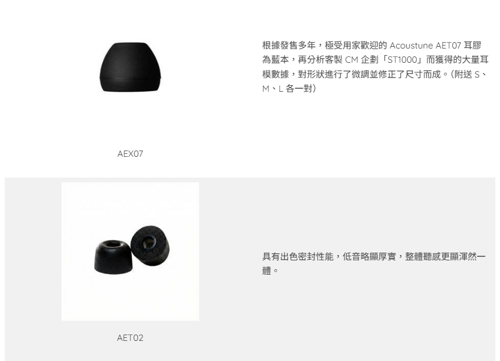500x361 pixels.
Task: Click the AEX07 black silicone eartip image
Action: (130, 67)
